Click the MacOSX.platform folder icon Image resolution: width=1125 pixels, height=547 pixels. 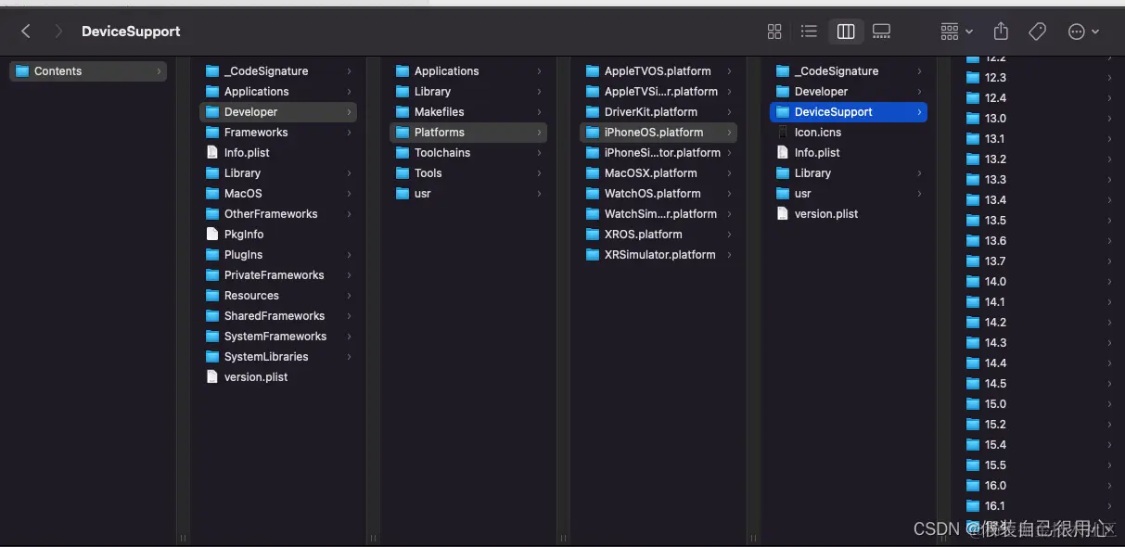point(593,173)
